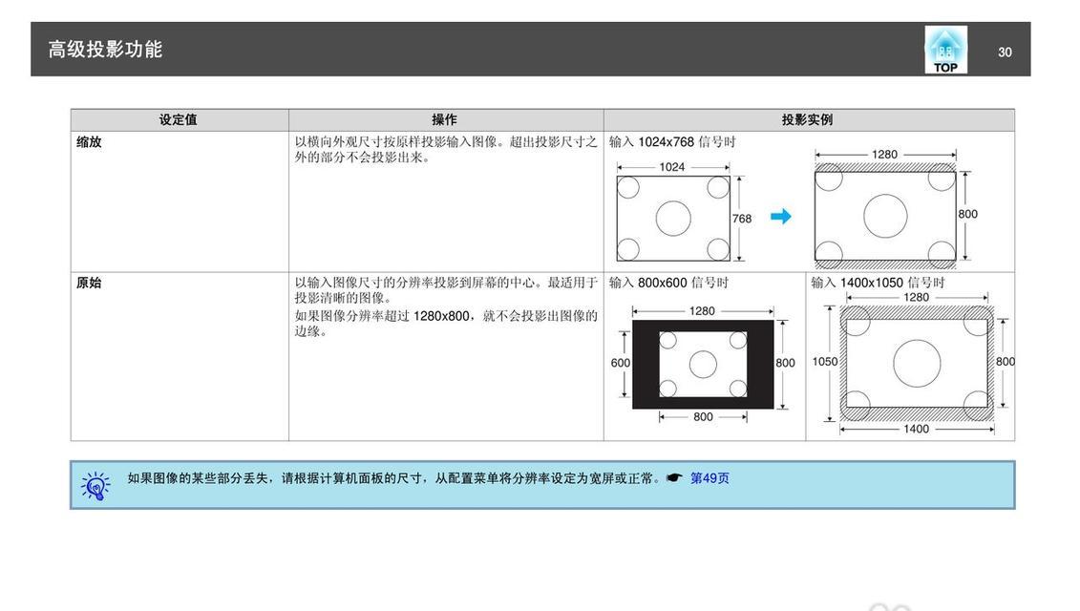
Task: Select the 原始 setting cell
Action: coord(180,357)
